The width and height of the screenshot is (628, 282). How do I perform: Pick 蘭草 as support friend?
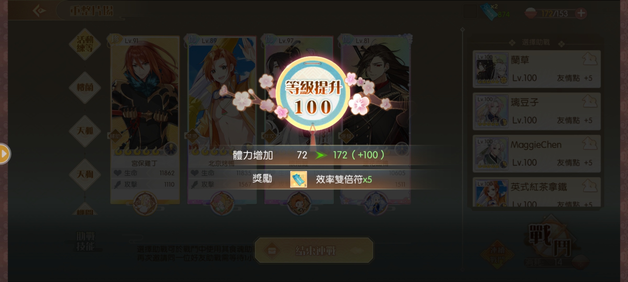(x=537, y=69)
